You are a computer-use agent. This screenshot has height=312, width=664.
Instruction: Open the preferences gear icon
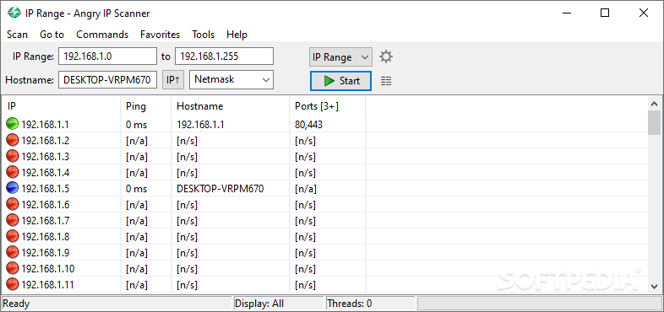(x=386, y=56)
